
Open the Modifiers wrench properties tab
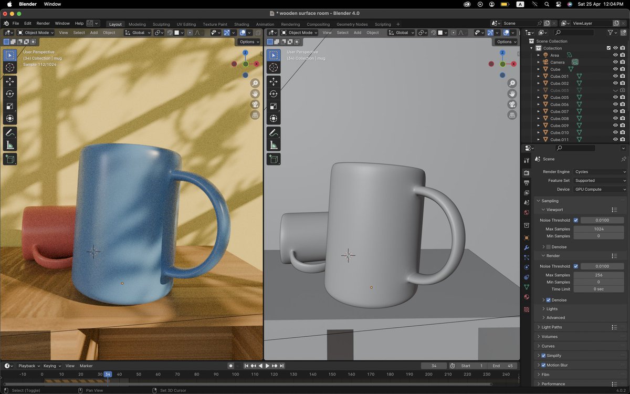527,247
